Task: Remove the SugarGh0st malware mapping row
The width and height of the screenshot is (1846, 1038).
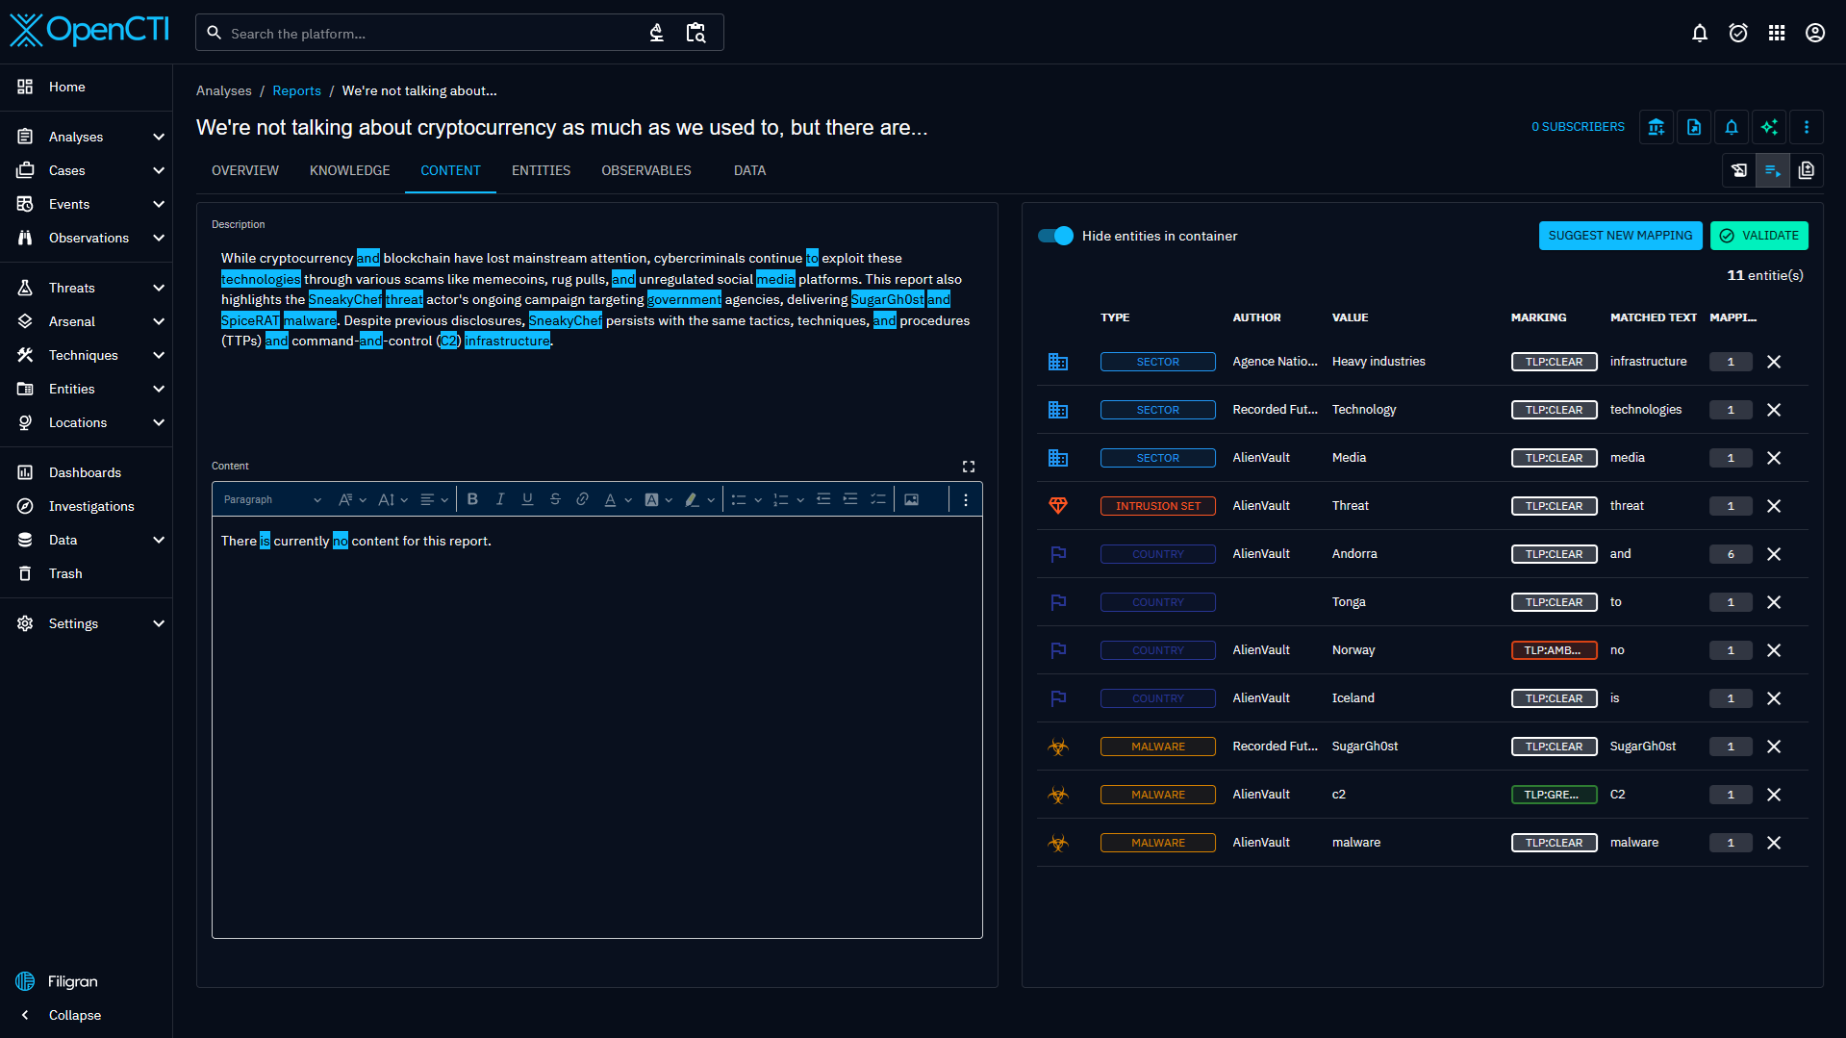Action: tap(1774, 747)
